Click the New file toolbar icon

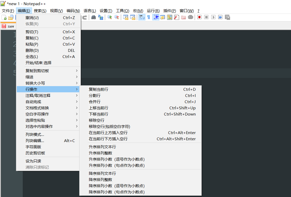4,18
